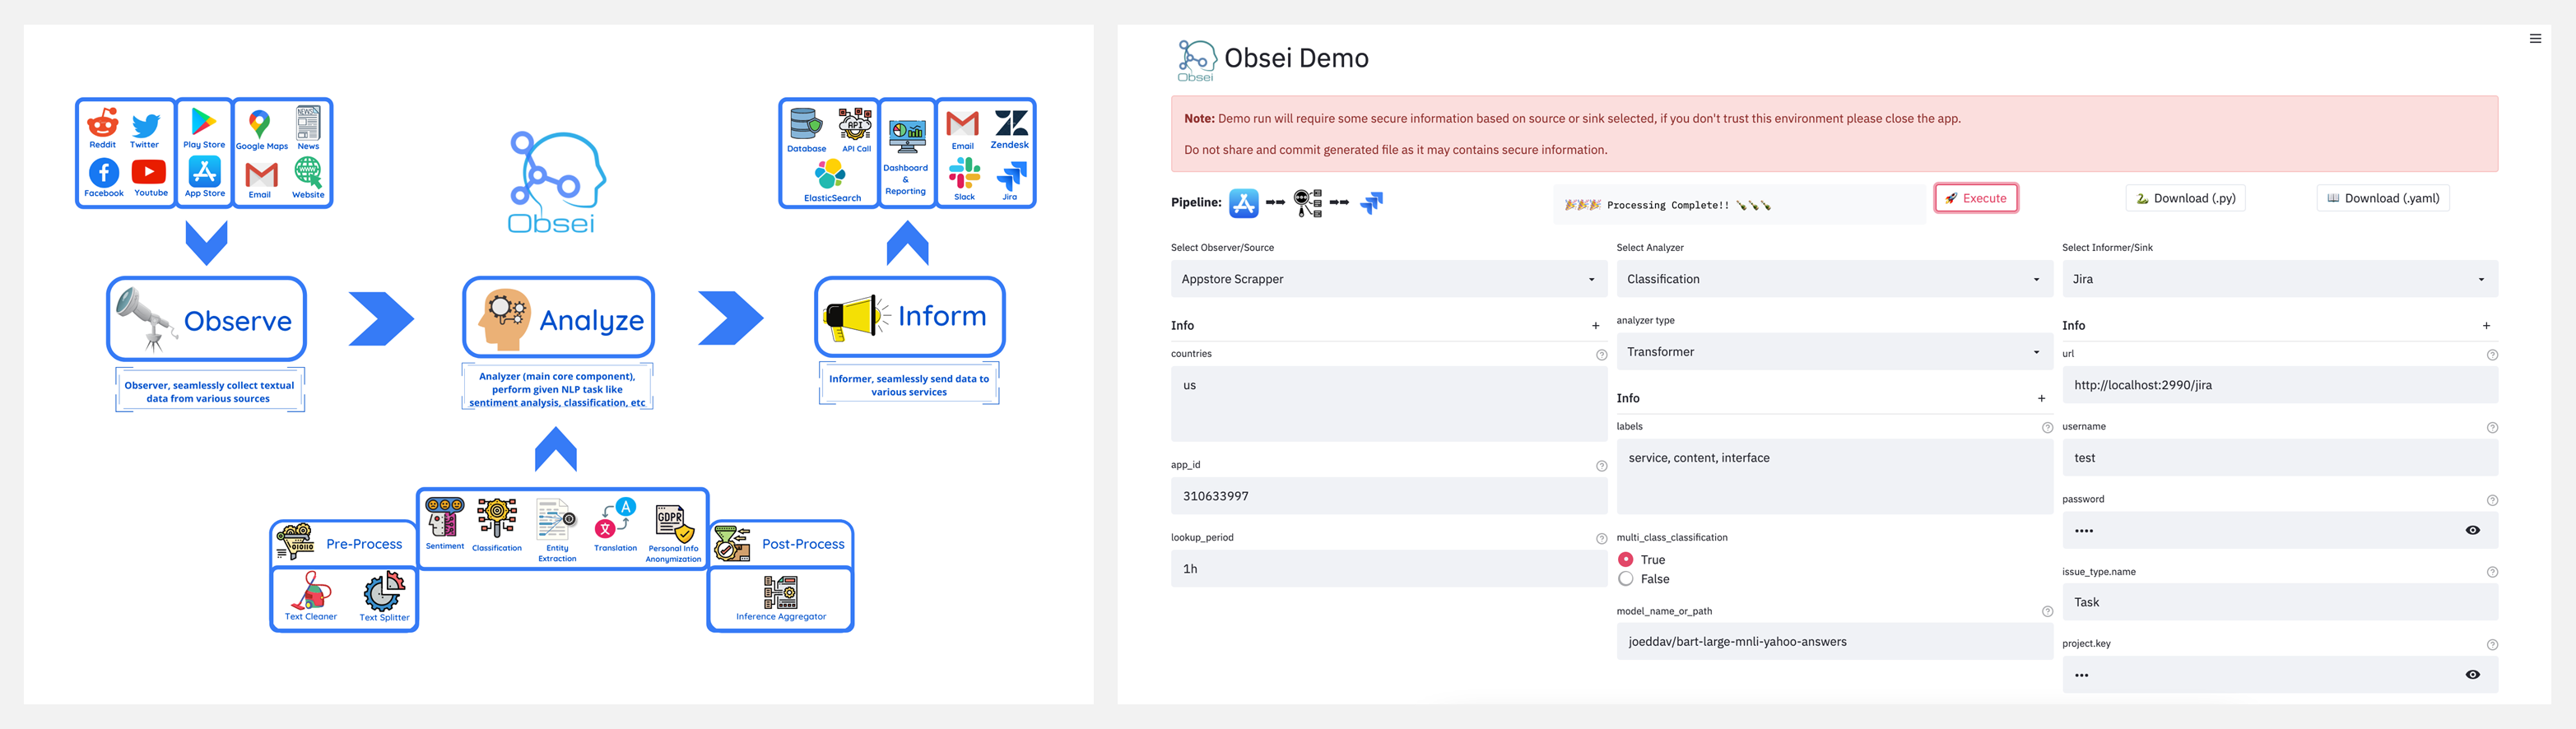The height and width of the screenshot is (729, 2576).
Task: Open help icon for lookup_period field
Action: pos(1601,539)
